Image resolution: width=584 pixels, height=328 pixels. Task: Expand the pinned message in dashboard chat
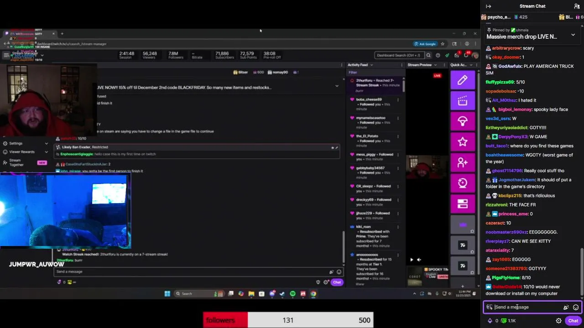[x=337, y=86]
